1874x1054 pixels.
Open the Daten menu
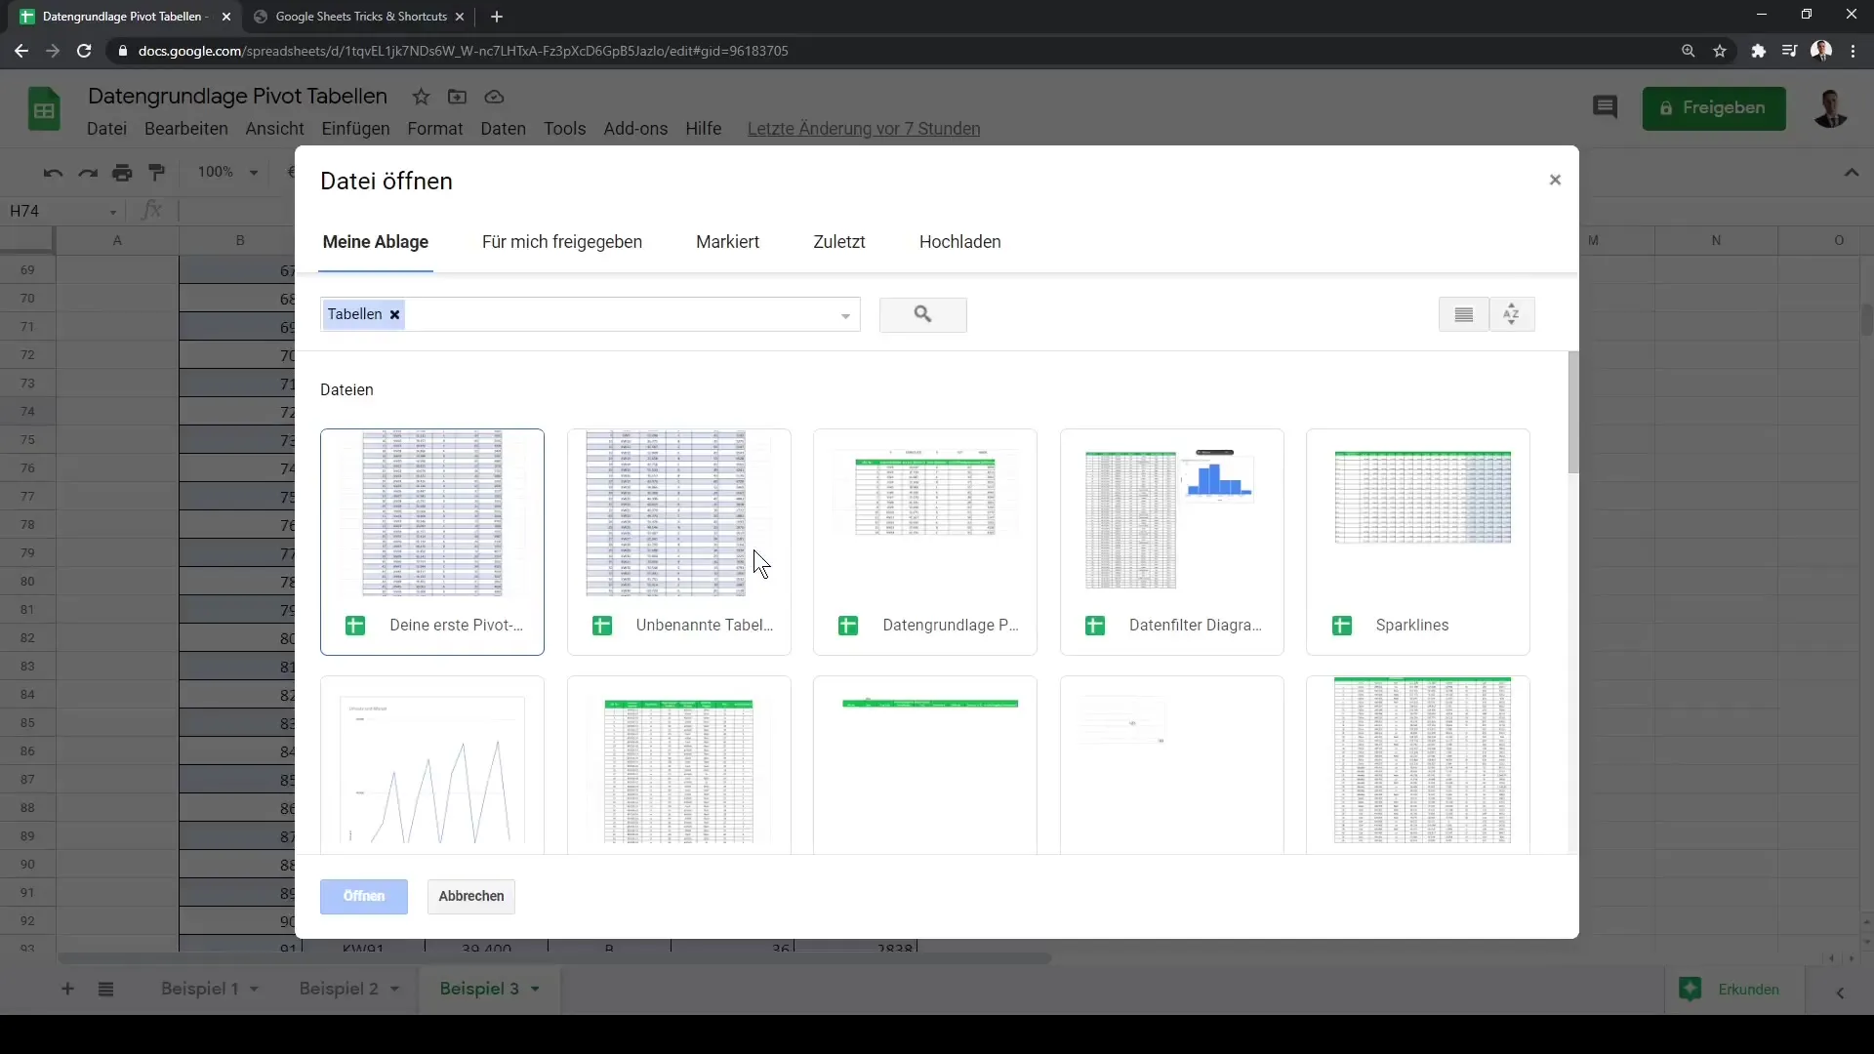(503, 129)
